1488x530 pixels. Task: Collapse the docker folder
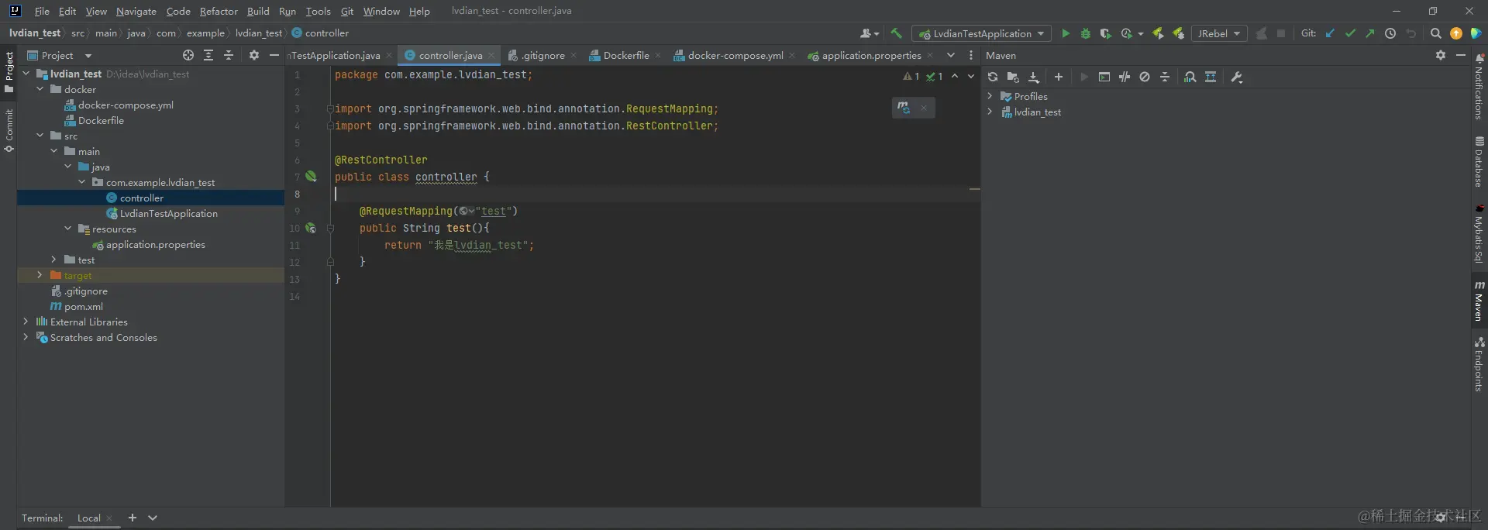40,89
